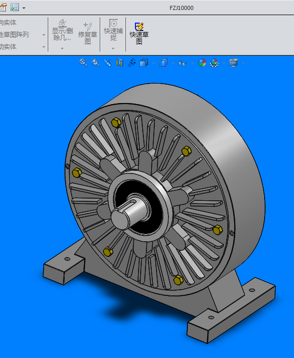294x358 pixels.
Task: Open the View Orientation cube icon
Action: (x=144, y=63)
